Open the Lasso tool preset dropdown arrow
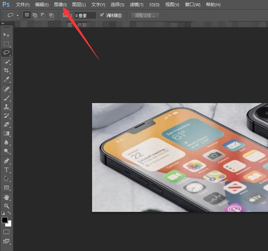 click(x=17, y=15)
